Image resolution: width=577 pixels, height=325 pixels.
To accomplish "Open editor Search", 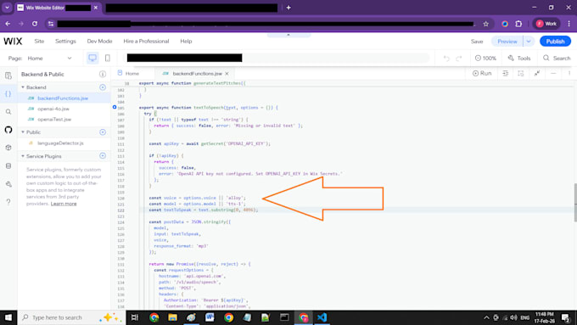I will pos(557,59).
